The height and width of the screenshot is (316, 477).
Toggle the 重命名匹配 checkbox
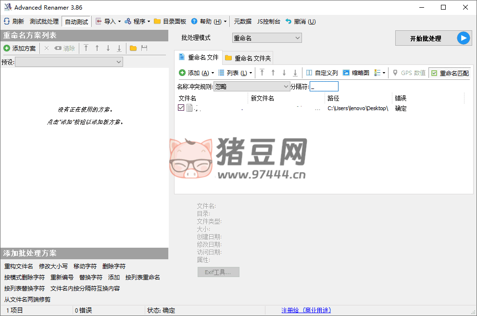pos(434,73)
